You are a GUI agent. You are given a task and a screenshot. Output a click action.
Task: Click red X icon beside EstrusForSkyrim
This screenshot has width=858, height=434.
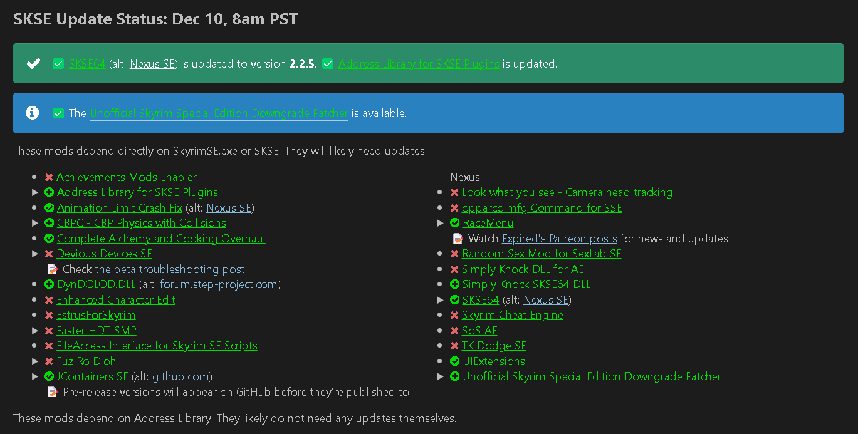click(49, 315)
